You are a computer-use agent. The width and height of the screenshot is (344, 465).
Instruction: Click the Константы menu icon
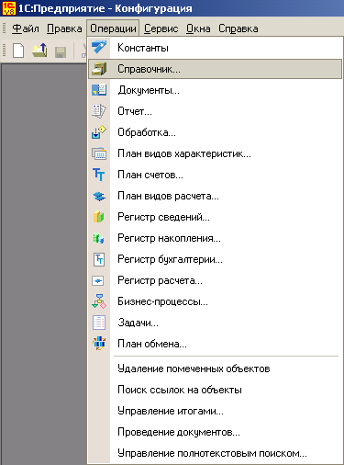pyautogui.click(x=99, y=48)
